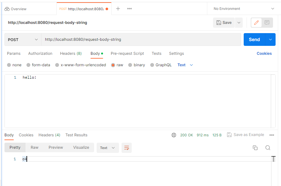281x186 pixels.
Task: Expand the Save options arrow
Action: (x=239, y=23)
